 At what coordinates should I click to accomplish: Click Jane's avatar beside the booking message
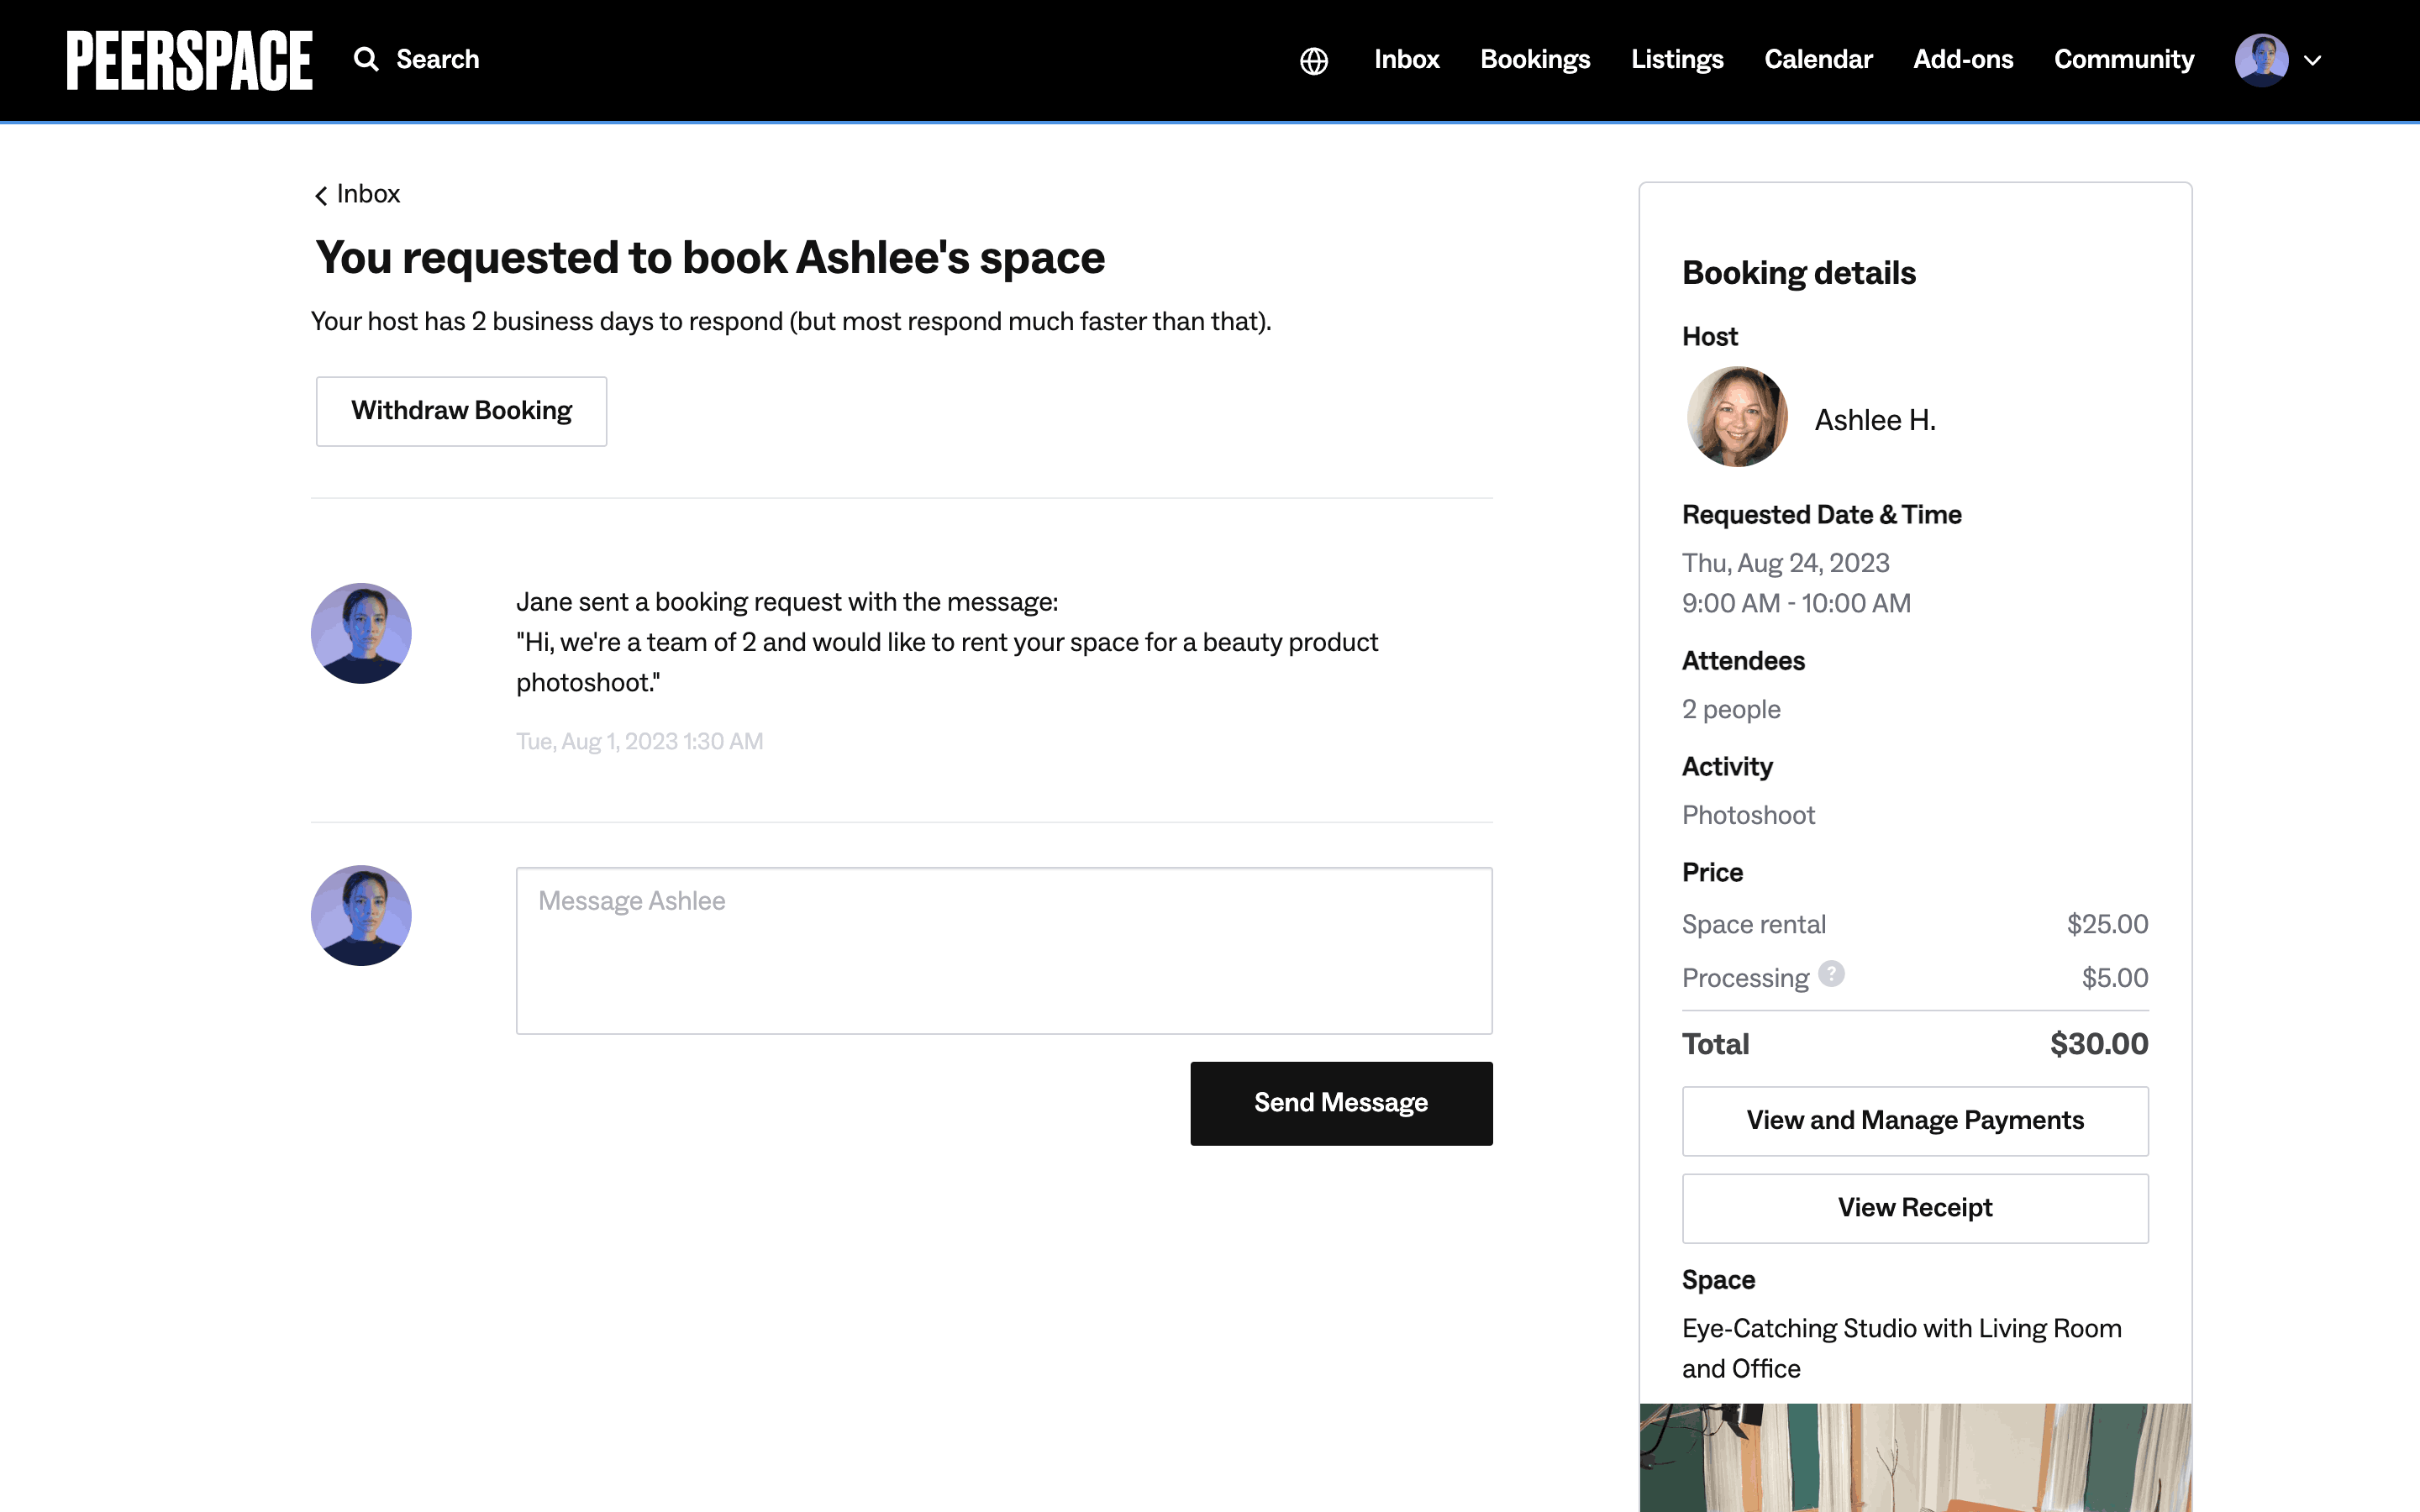click(361, 634)
